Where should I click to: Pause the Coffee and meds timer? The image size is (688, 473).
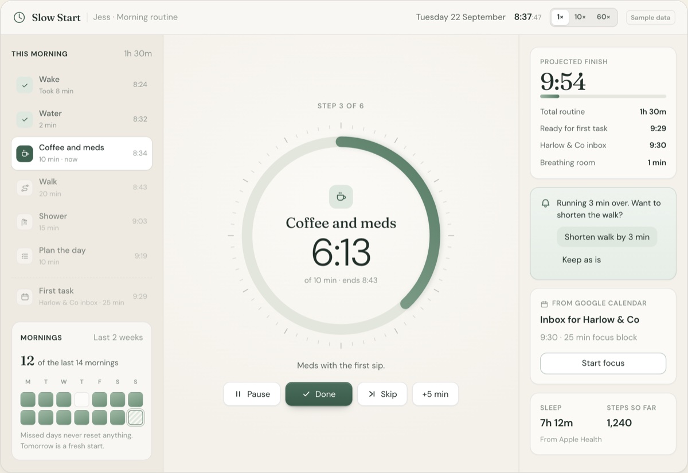[252, 394]
